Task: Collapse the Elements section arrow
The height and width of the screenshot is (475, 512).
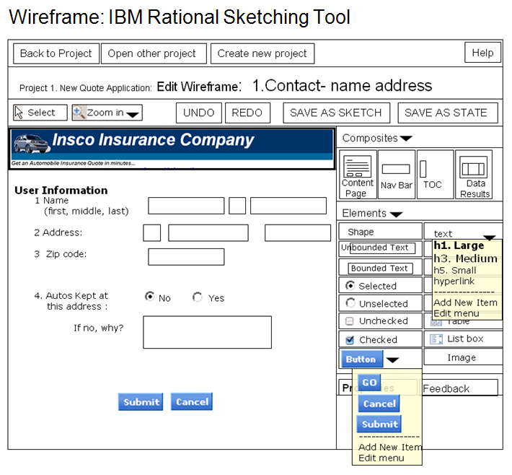Action: tap(395, 214)
